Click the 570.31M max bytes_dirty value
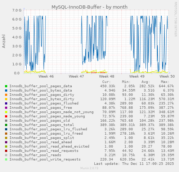This screenshot has width=179, height=172. point(166,99)
